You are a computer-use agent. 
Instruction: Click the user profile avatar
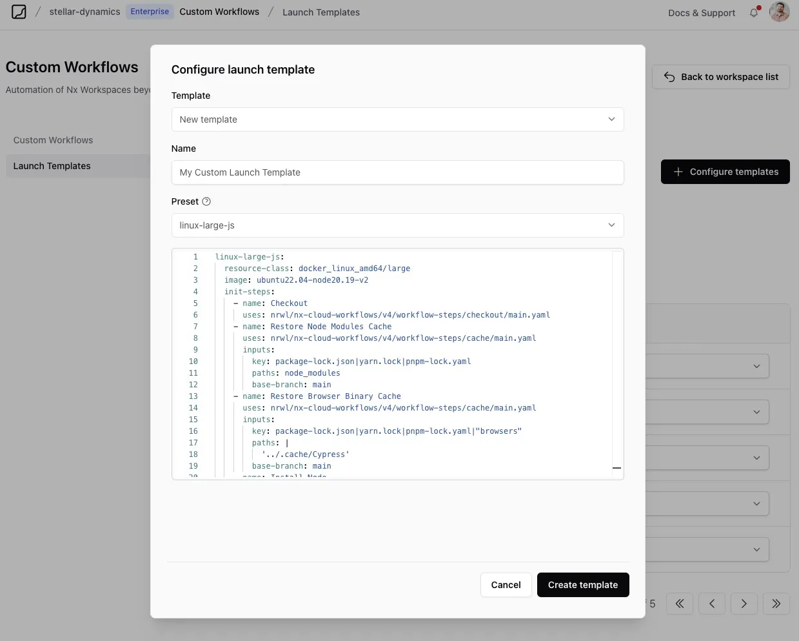click(780, 12)
